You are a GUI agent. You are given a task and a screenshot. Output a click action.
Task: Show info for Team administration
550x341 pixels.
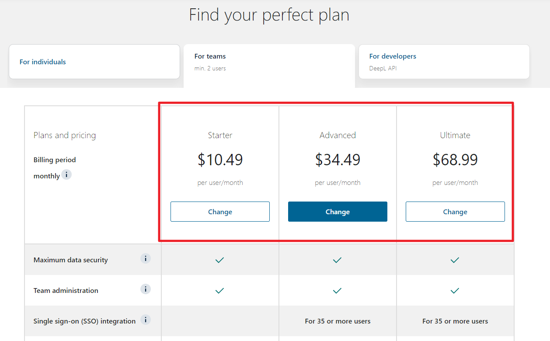[146, 289]
